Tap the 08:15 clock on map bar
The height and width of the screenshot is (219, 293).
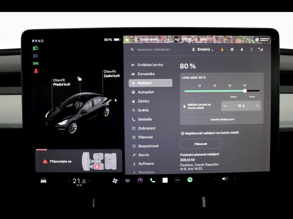pyautogui.click(x=187, y=39)
